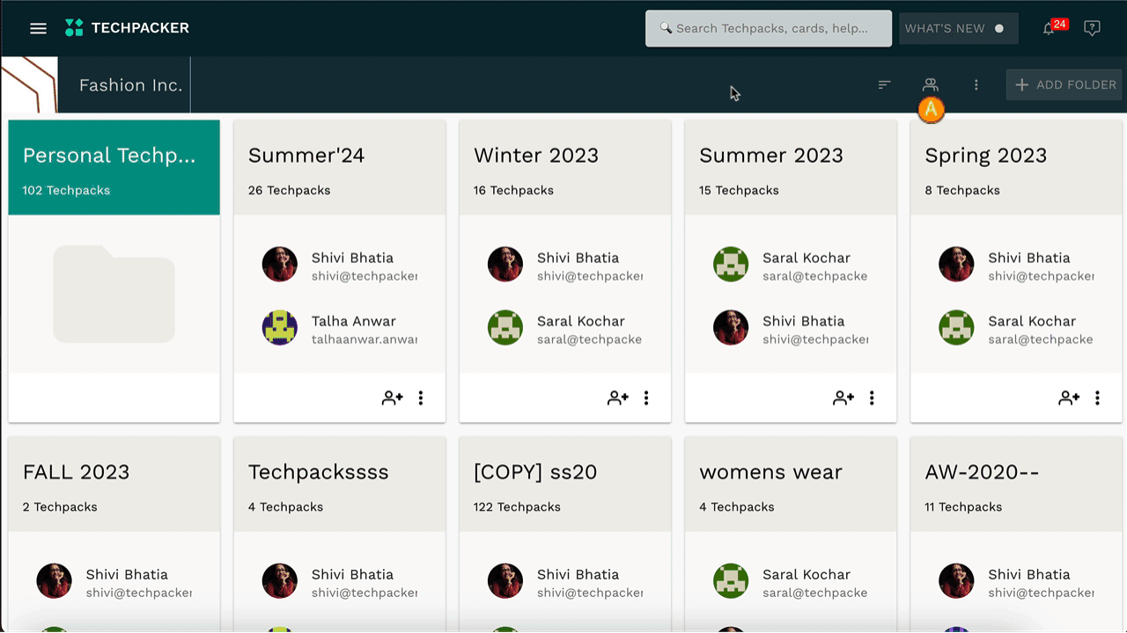This screenshot has width=1127, height=633.
Task: Click Saral Kochar avatar in Winter 2023 card
Action: pyautogui.click(x=505, y=327)
